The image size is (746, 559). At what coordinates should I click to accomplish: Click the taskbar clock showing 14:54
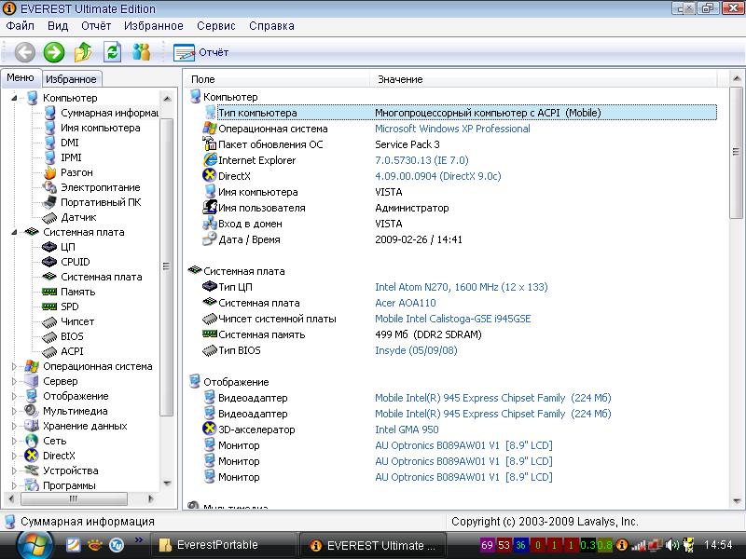[718, 545]
